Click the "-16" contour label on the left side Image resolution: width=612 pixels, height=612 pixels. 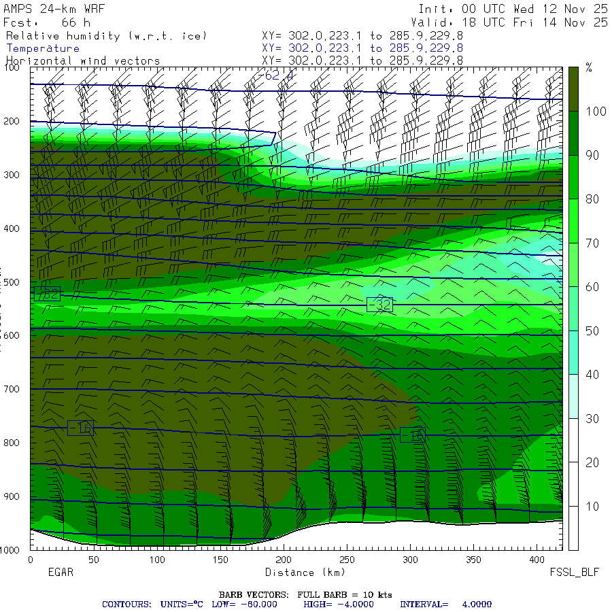click(x=80, y=428)
